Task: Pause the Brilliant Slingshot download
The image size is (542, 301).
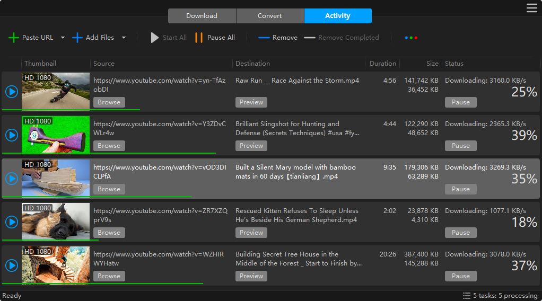Action: tap(460, 146)
